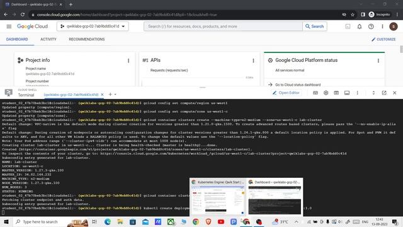The height and width of the screenshot is (227, 403).
Task: Open Cloud Shell in a new window
Action: tap(384, 93)
